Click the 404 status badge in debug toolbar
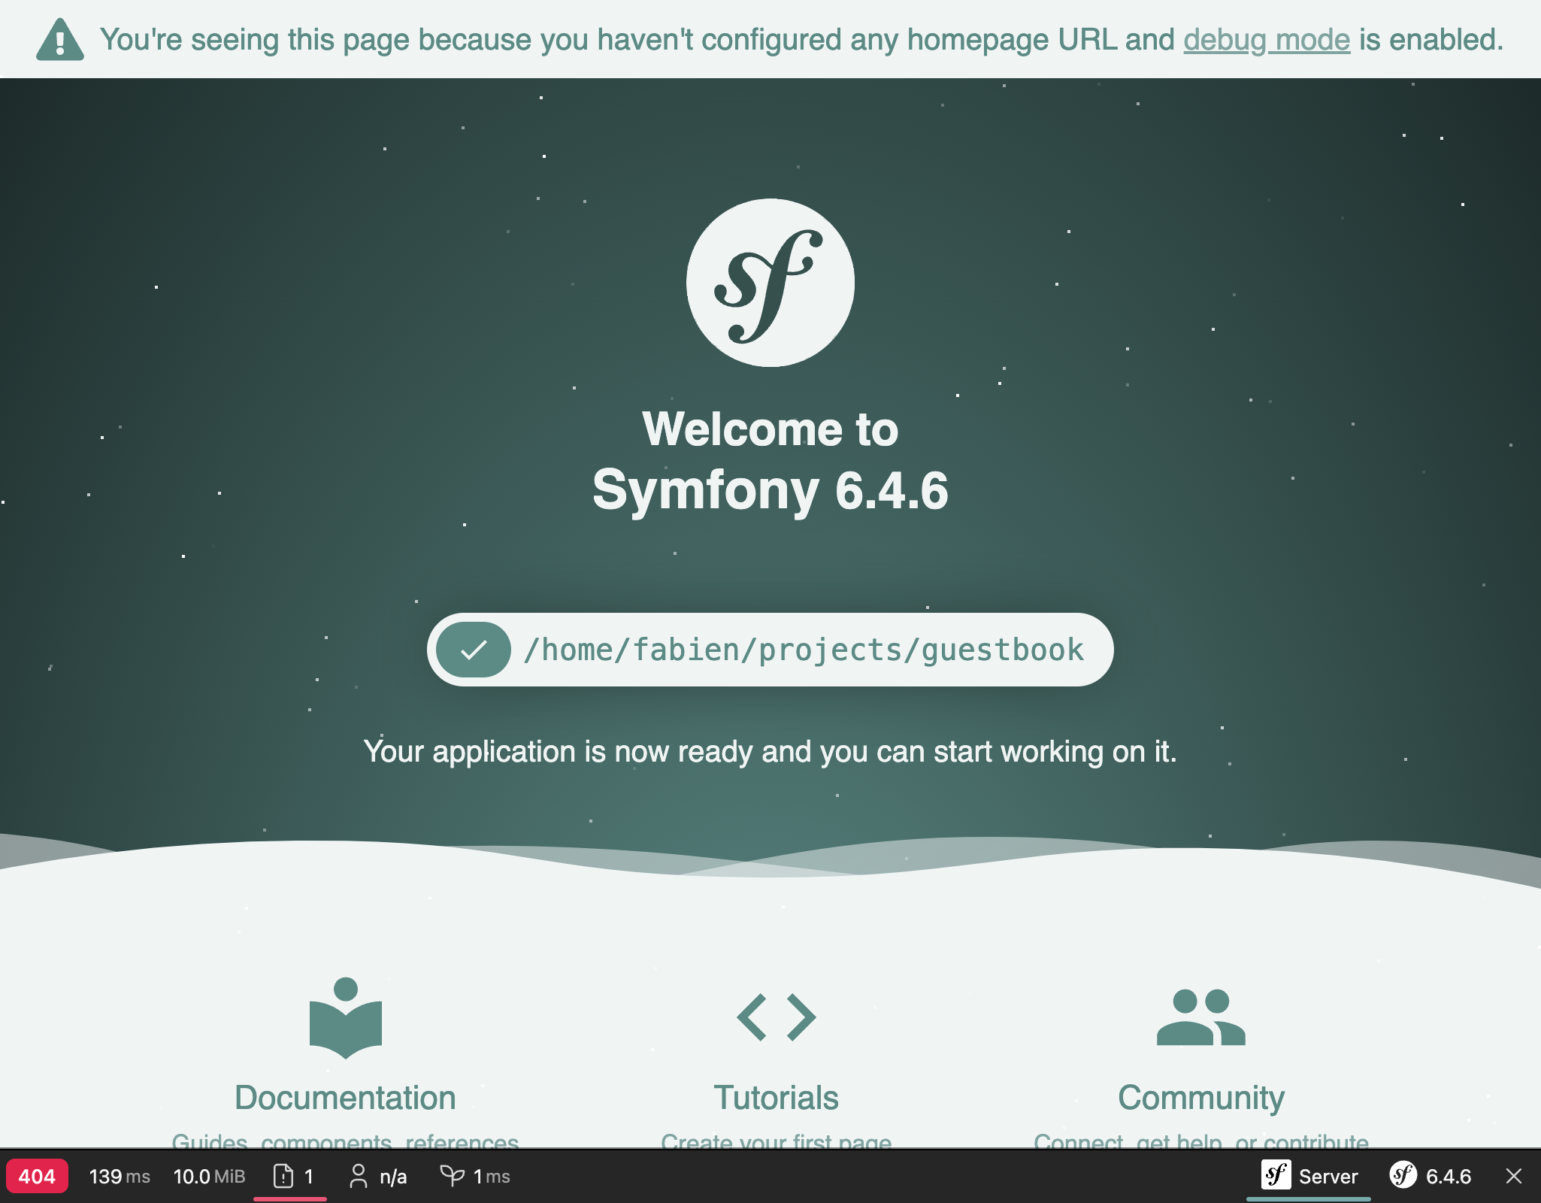This screenshot has height=1203, width=1541. tap(37, 1176)
